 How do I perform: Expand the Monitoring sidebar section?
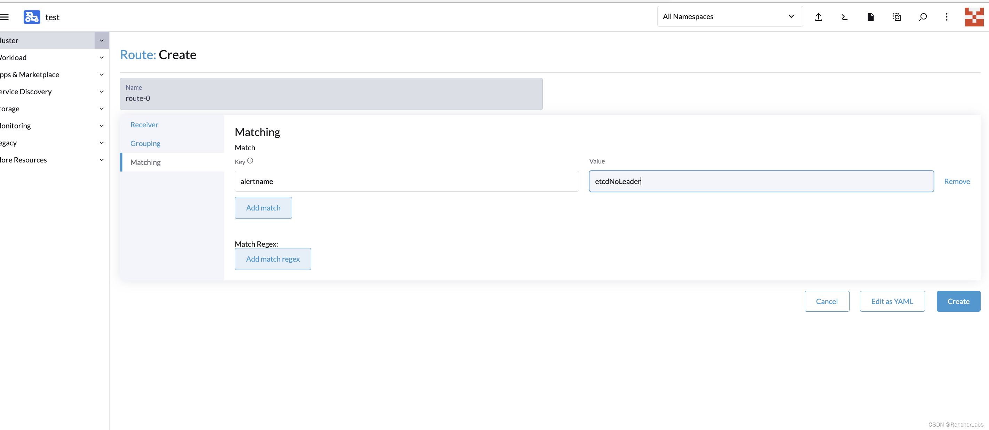(102, 126)
